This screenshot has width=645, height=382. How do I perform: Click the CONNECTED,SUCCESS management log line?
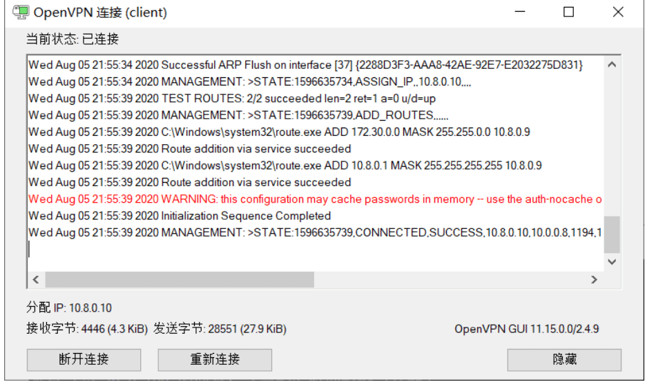pyautogui.click(x=315, y=233)
